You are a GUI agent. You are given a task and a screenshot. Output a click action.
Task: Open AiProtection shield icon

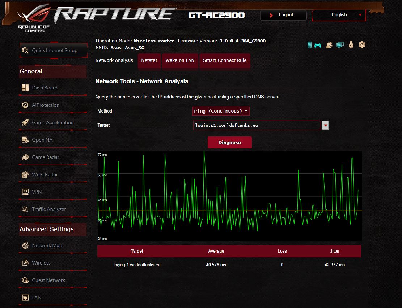pyautogui.click(x=25, y=105)
